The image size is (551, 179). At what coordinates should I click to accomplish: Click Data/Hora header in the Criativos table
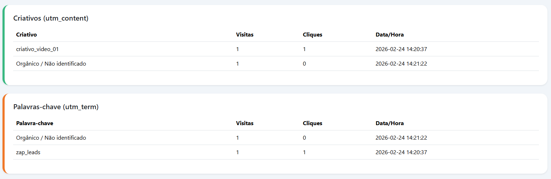pyautogui.click(x=390, y=35)
